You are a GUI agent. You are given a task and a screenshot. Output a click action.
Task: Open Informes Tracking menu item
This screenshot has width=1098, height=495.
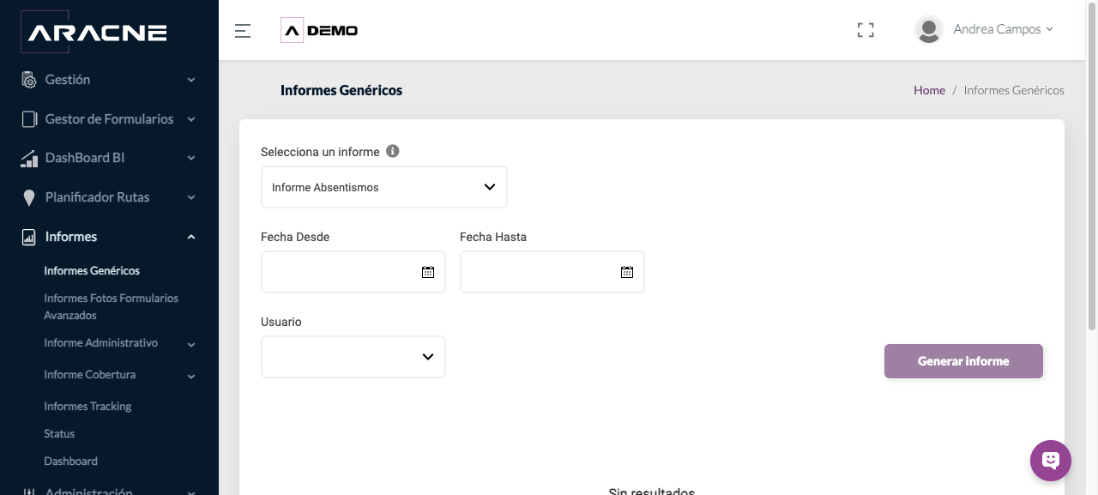point(87,406)
